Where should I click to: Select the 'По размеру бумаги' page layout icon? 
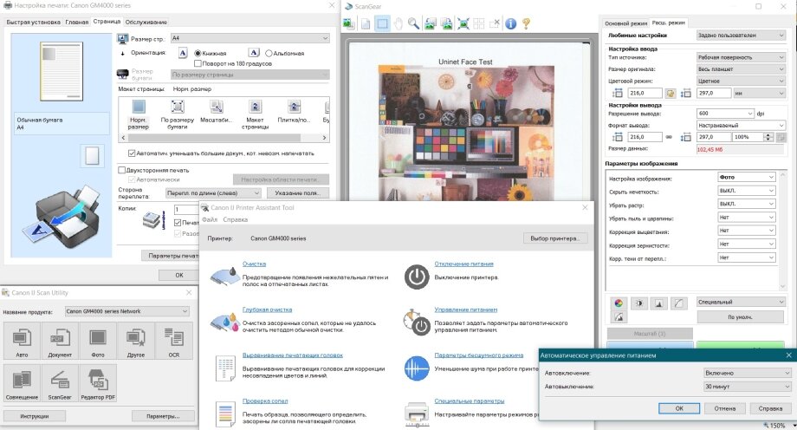point(178,114)
